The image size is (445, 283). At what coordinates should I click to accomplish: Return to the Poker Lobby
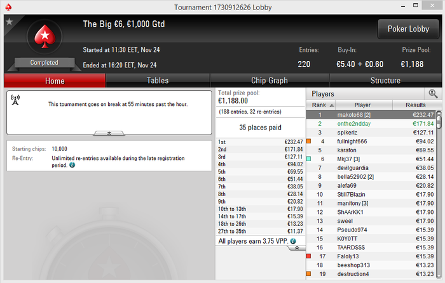click(x=408, y=29)
